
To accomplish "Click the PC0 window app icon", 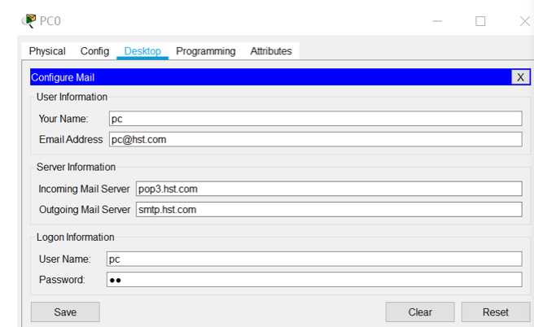I will 29,21.
